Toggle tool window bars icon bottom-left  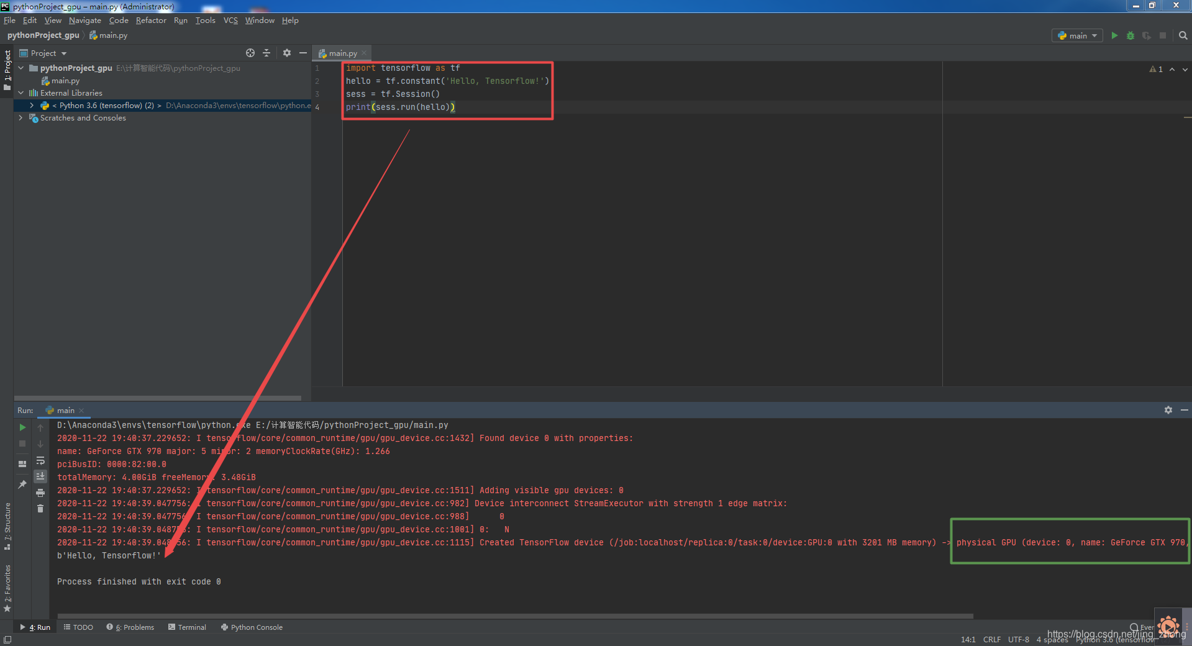[x=7, y=640]
